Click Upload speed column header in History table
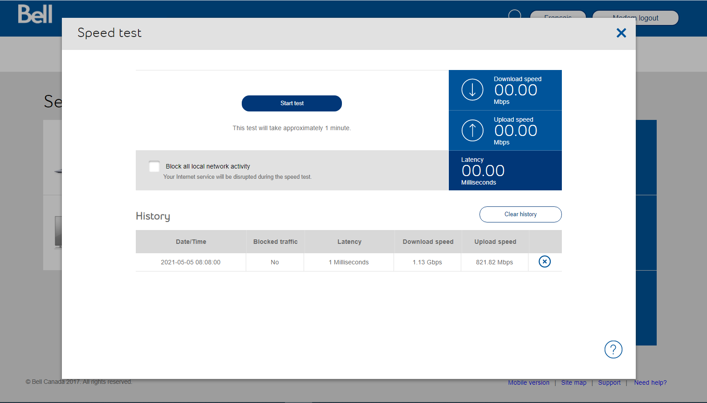Screen dimensions: 707x403 495,242
